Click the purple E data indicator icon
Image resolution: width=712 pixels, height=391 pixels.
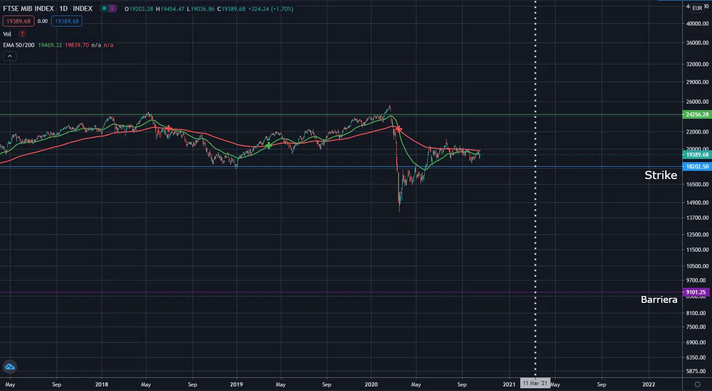[x=112, y=9]
